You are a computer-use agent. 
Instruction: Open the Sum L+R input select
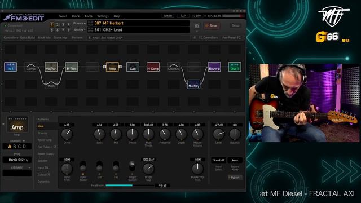click(x=218, y=160)
